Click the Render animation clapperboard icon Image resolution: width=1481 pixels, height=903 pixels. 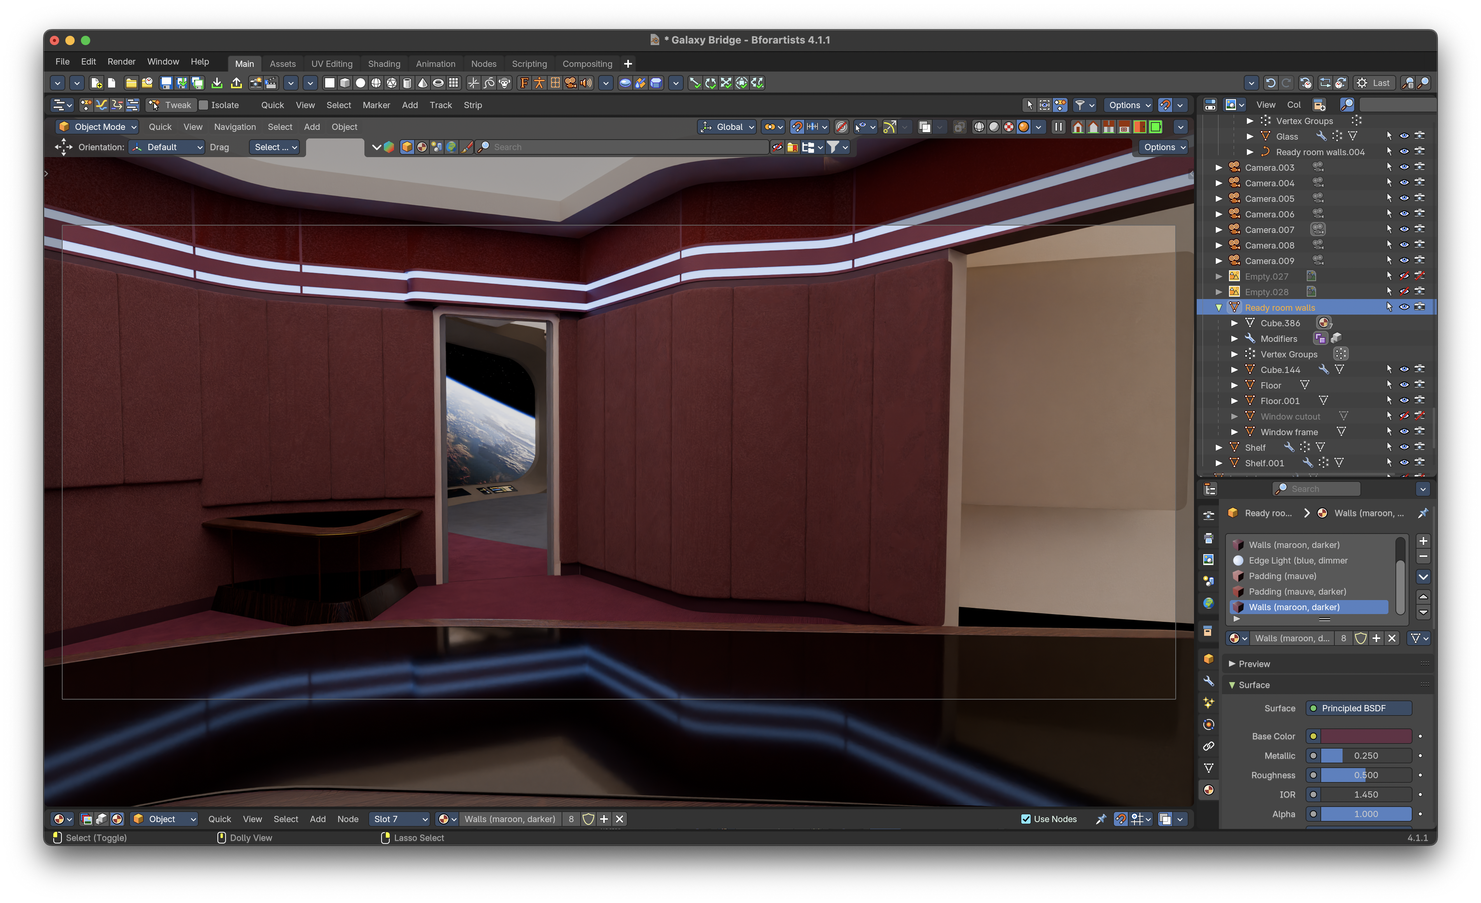click(272, 83)
